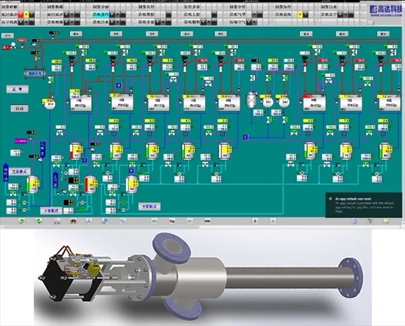Screen dimensions: 405x326
Task: Click the green back arrow toolbar icon
Action: pyautogui.click(x=21, y=221)
